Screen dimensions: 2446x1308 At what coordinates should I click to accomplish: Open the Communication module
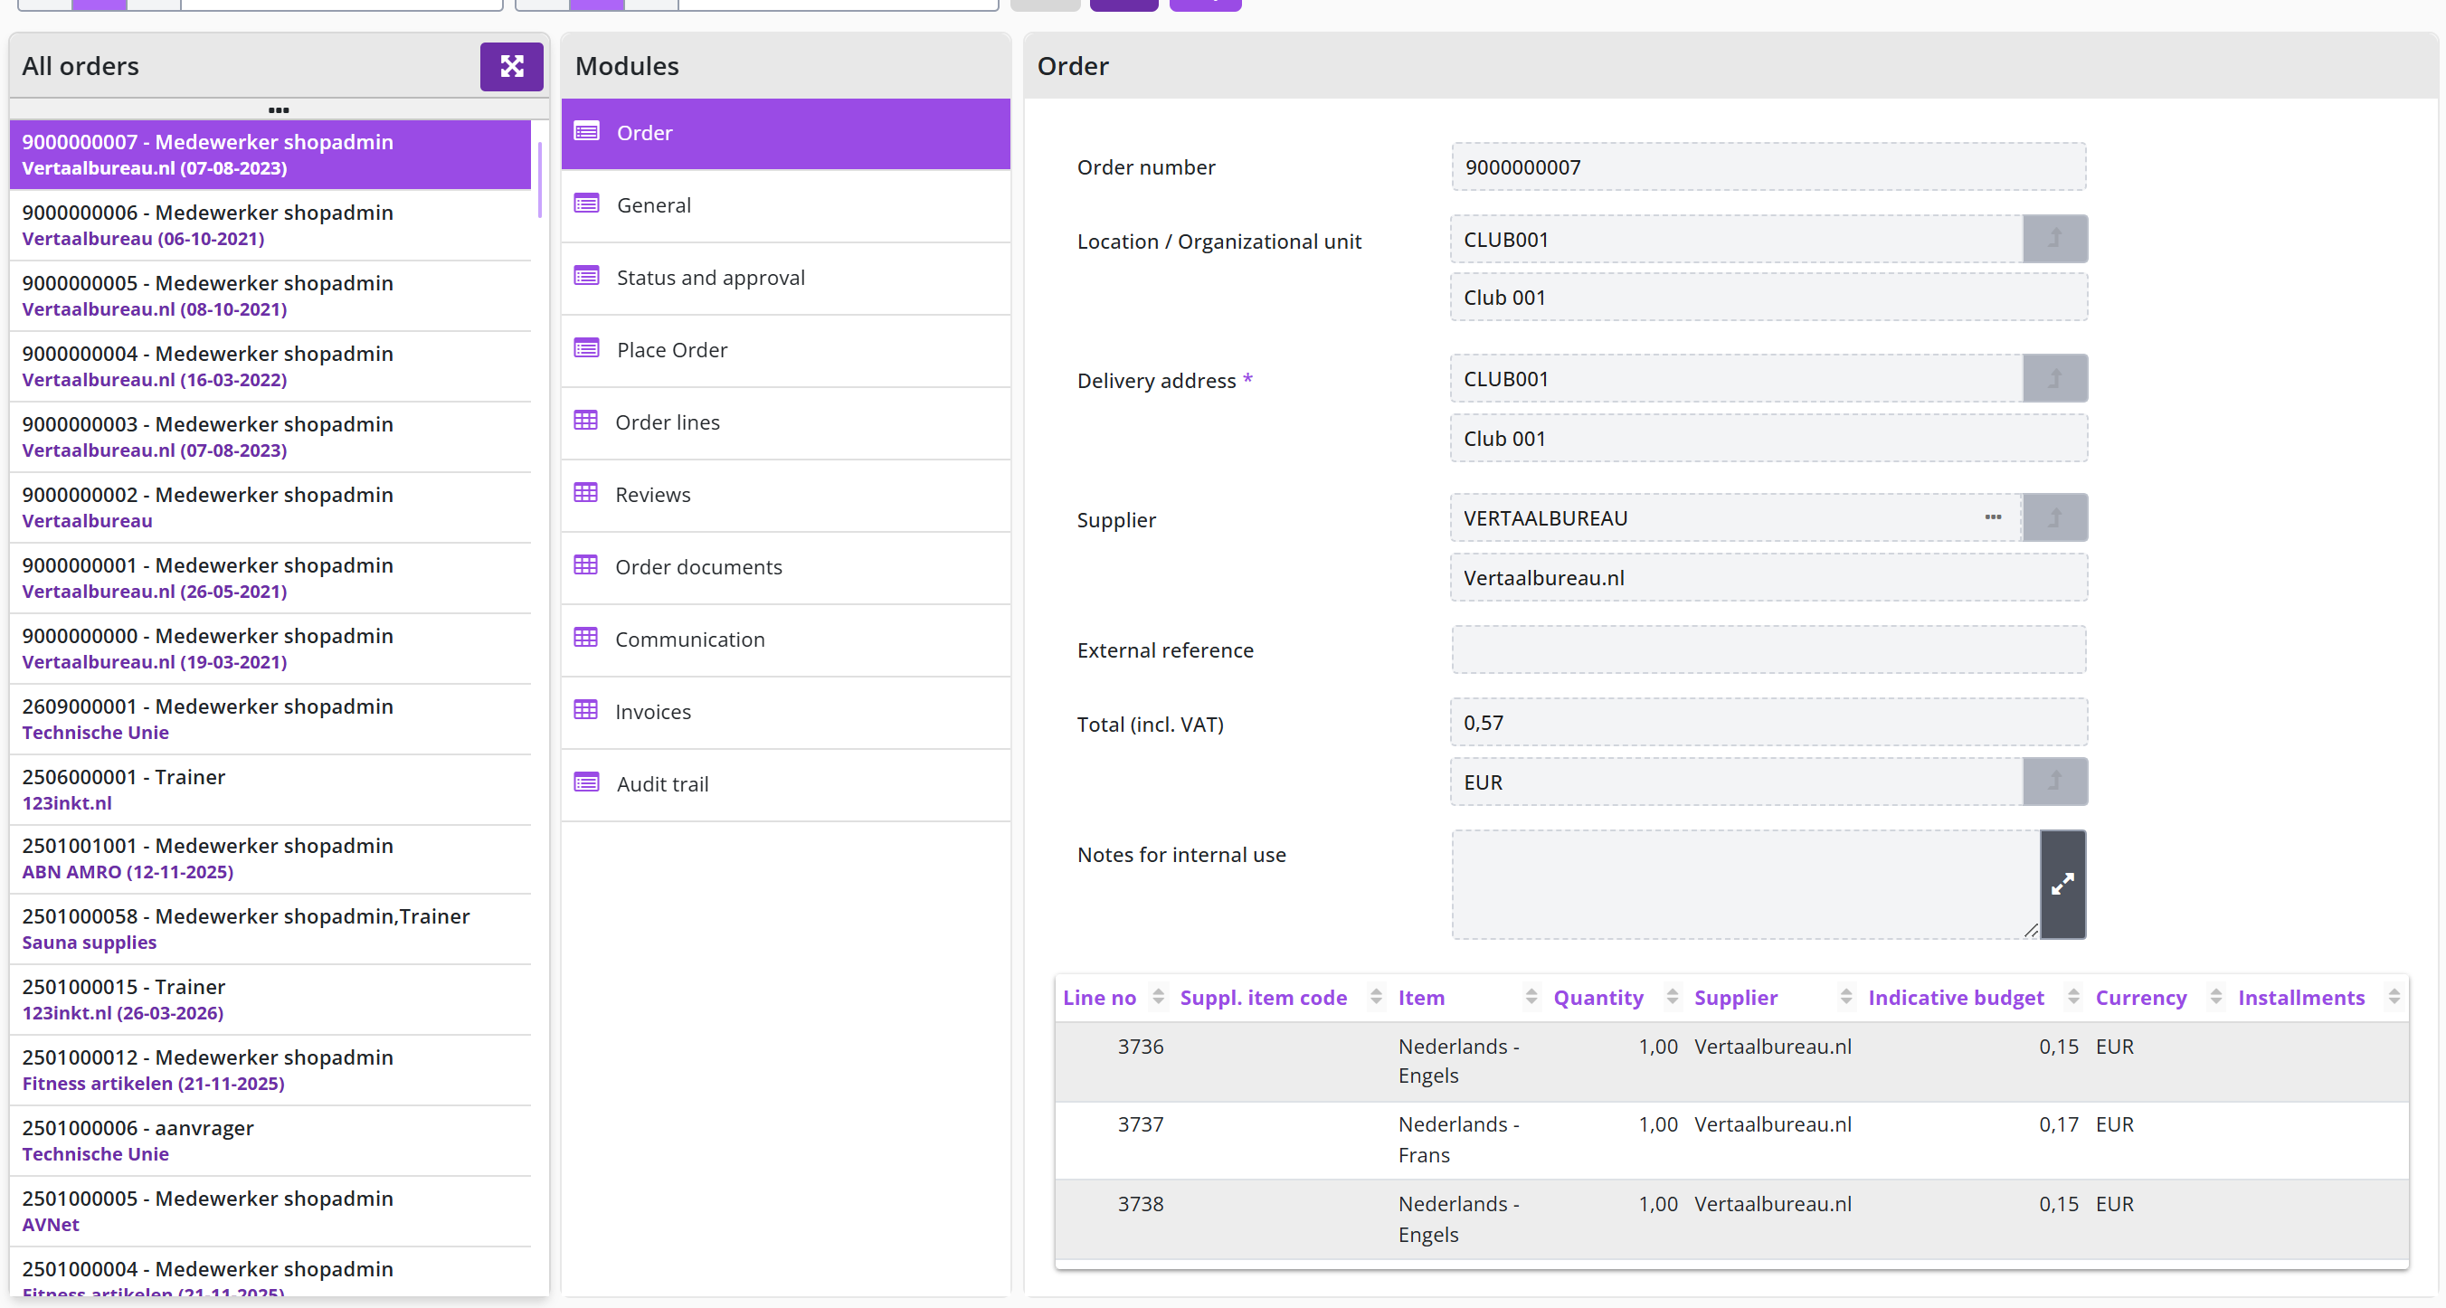point(785,640)
